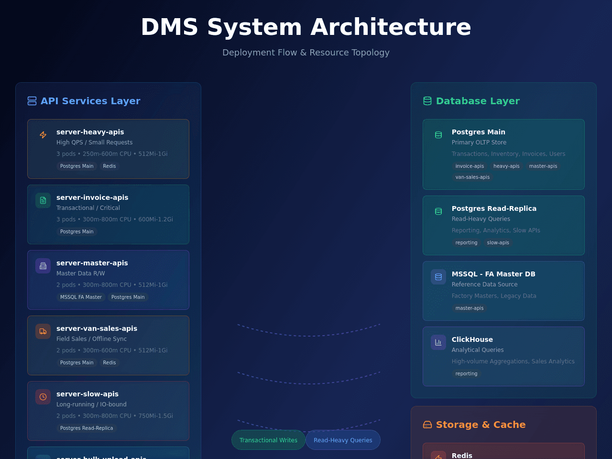Click the truck icon on server-van-sales-apis card
The image size is (612, 459).
pos(43,331)
